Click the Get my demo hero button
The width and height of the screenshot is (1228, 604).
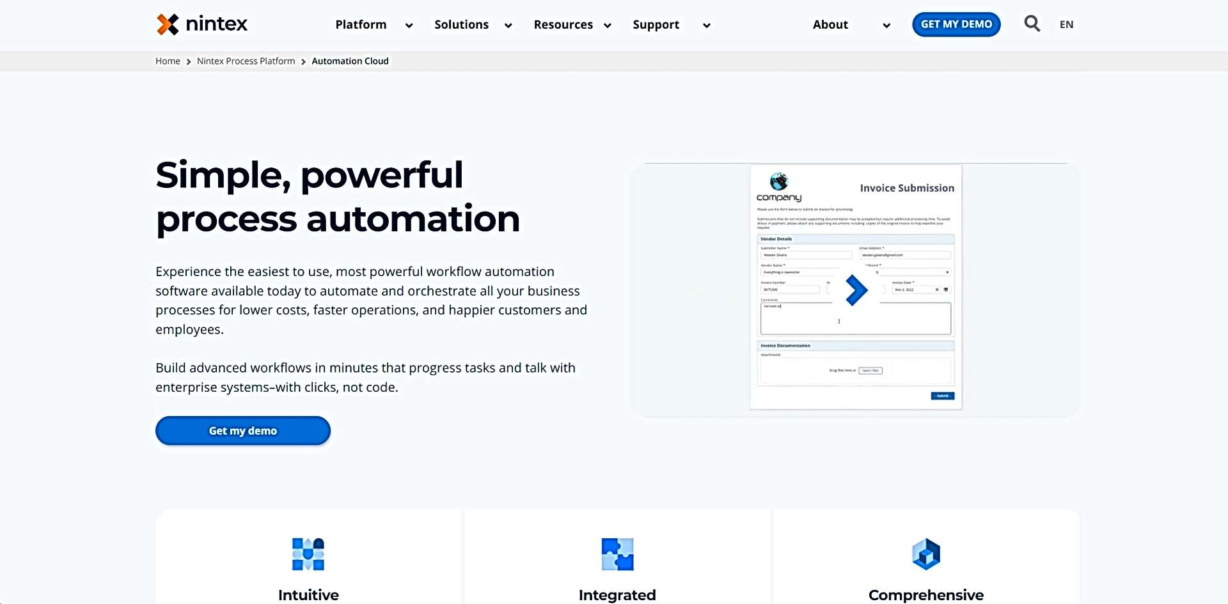pos(243,431)
